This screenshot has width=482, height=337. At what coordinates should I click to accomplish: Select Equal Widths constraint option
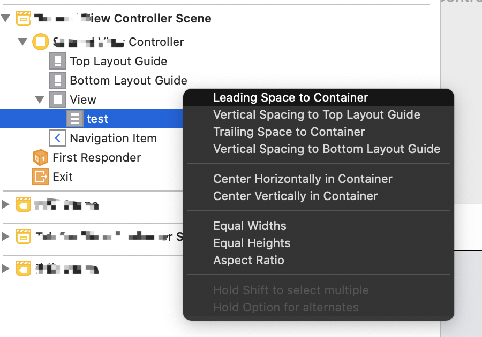pos(250,226)
